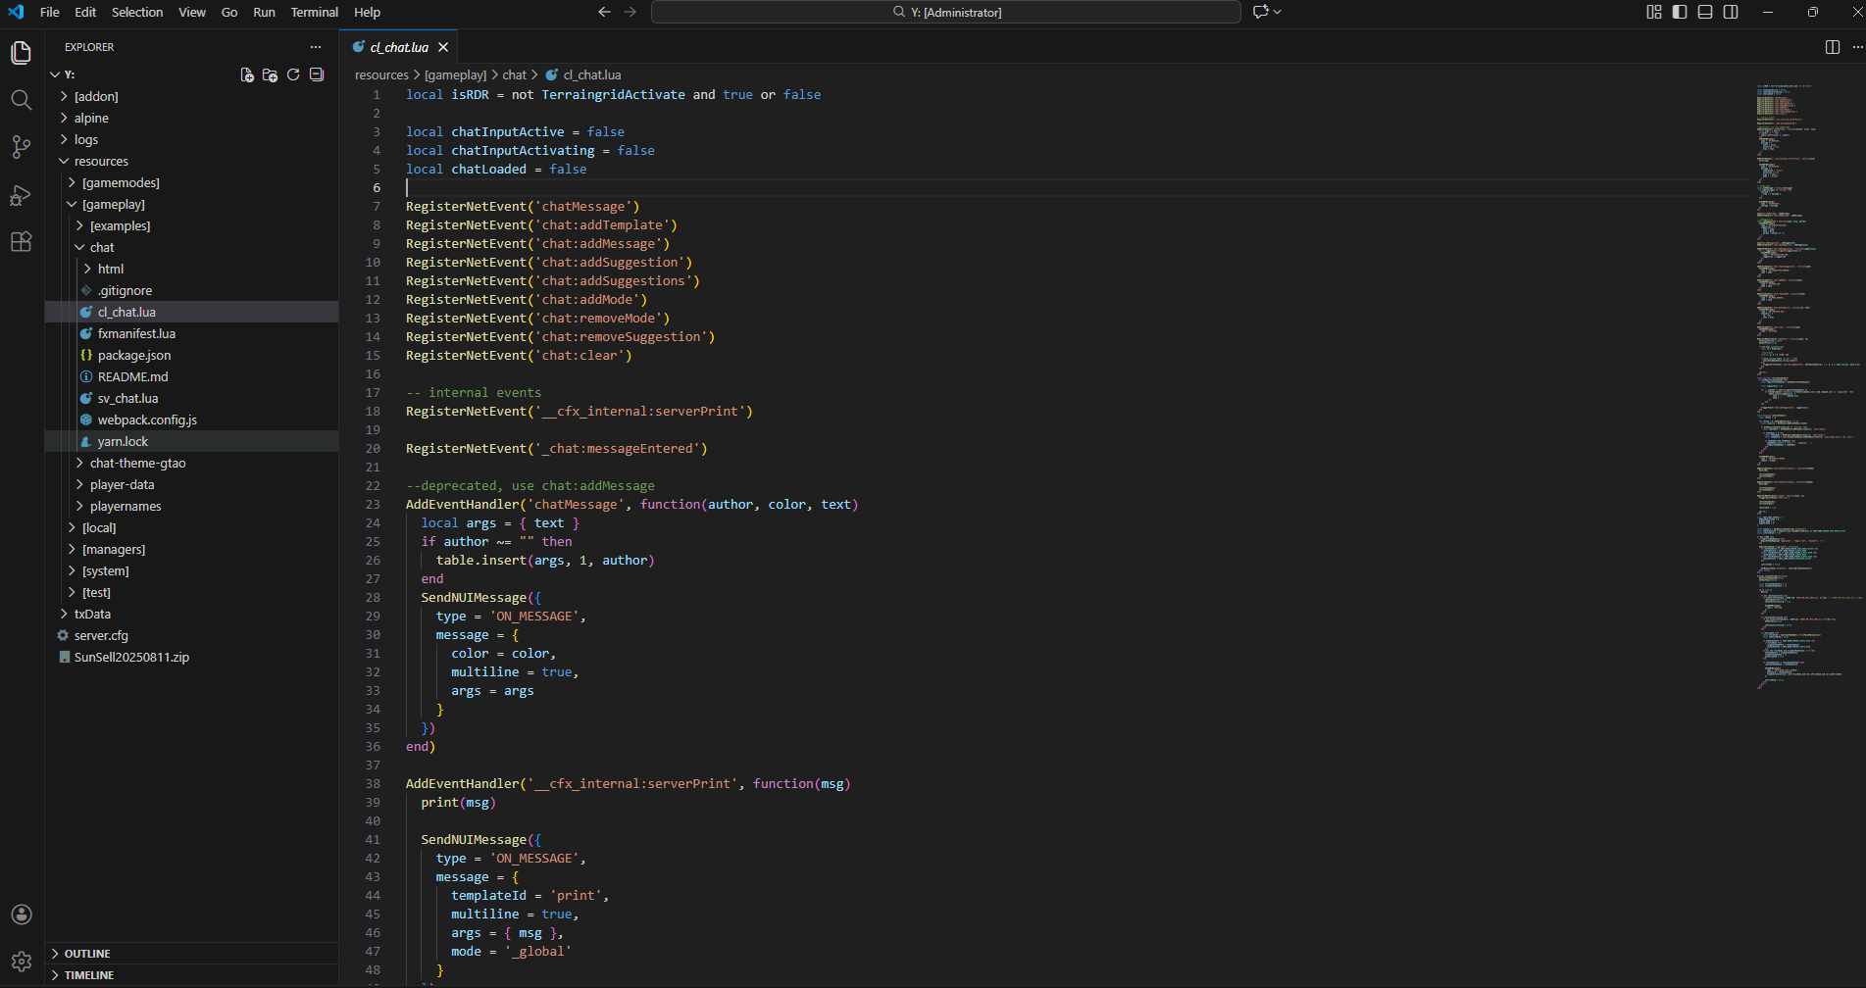
Task: Open the Terminal menu
Action: (314, 12)
